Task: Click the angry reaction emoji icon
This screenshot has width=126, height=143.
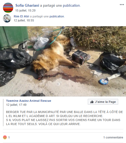Action: tap(5, 137)
